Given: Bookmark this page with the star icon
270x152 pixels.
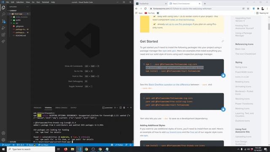Looking at the screenshot, I should click(248, 8).
